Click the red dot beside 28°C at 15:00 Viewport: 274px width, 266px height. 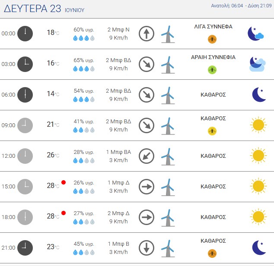tap(64, 182)
